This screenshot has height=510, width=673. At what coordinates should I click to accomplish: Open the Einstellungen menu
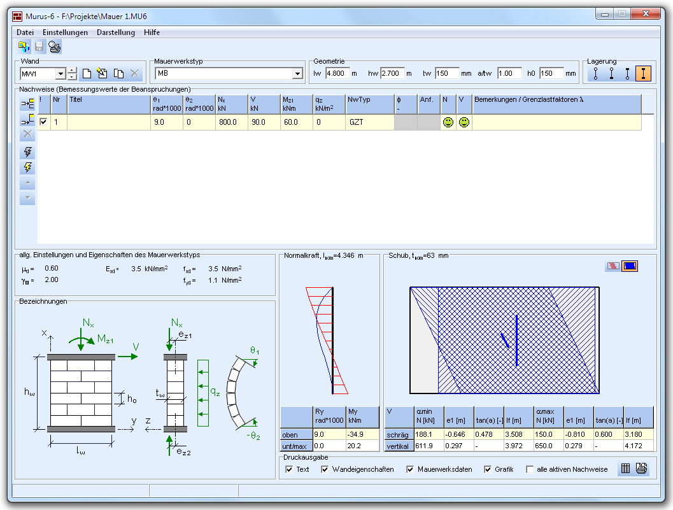(x=65, y=32)
